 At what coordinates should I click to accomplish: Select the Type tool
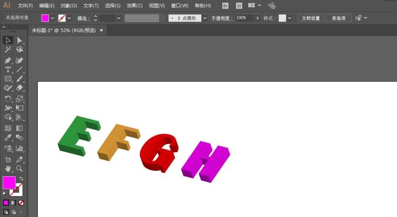8,70
